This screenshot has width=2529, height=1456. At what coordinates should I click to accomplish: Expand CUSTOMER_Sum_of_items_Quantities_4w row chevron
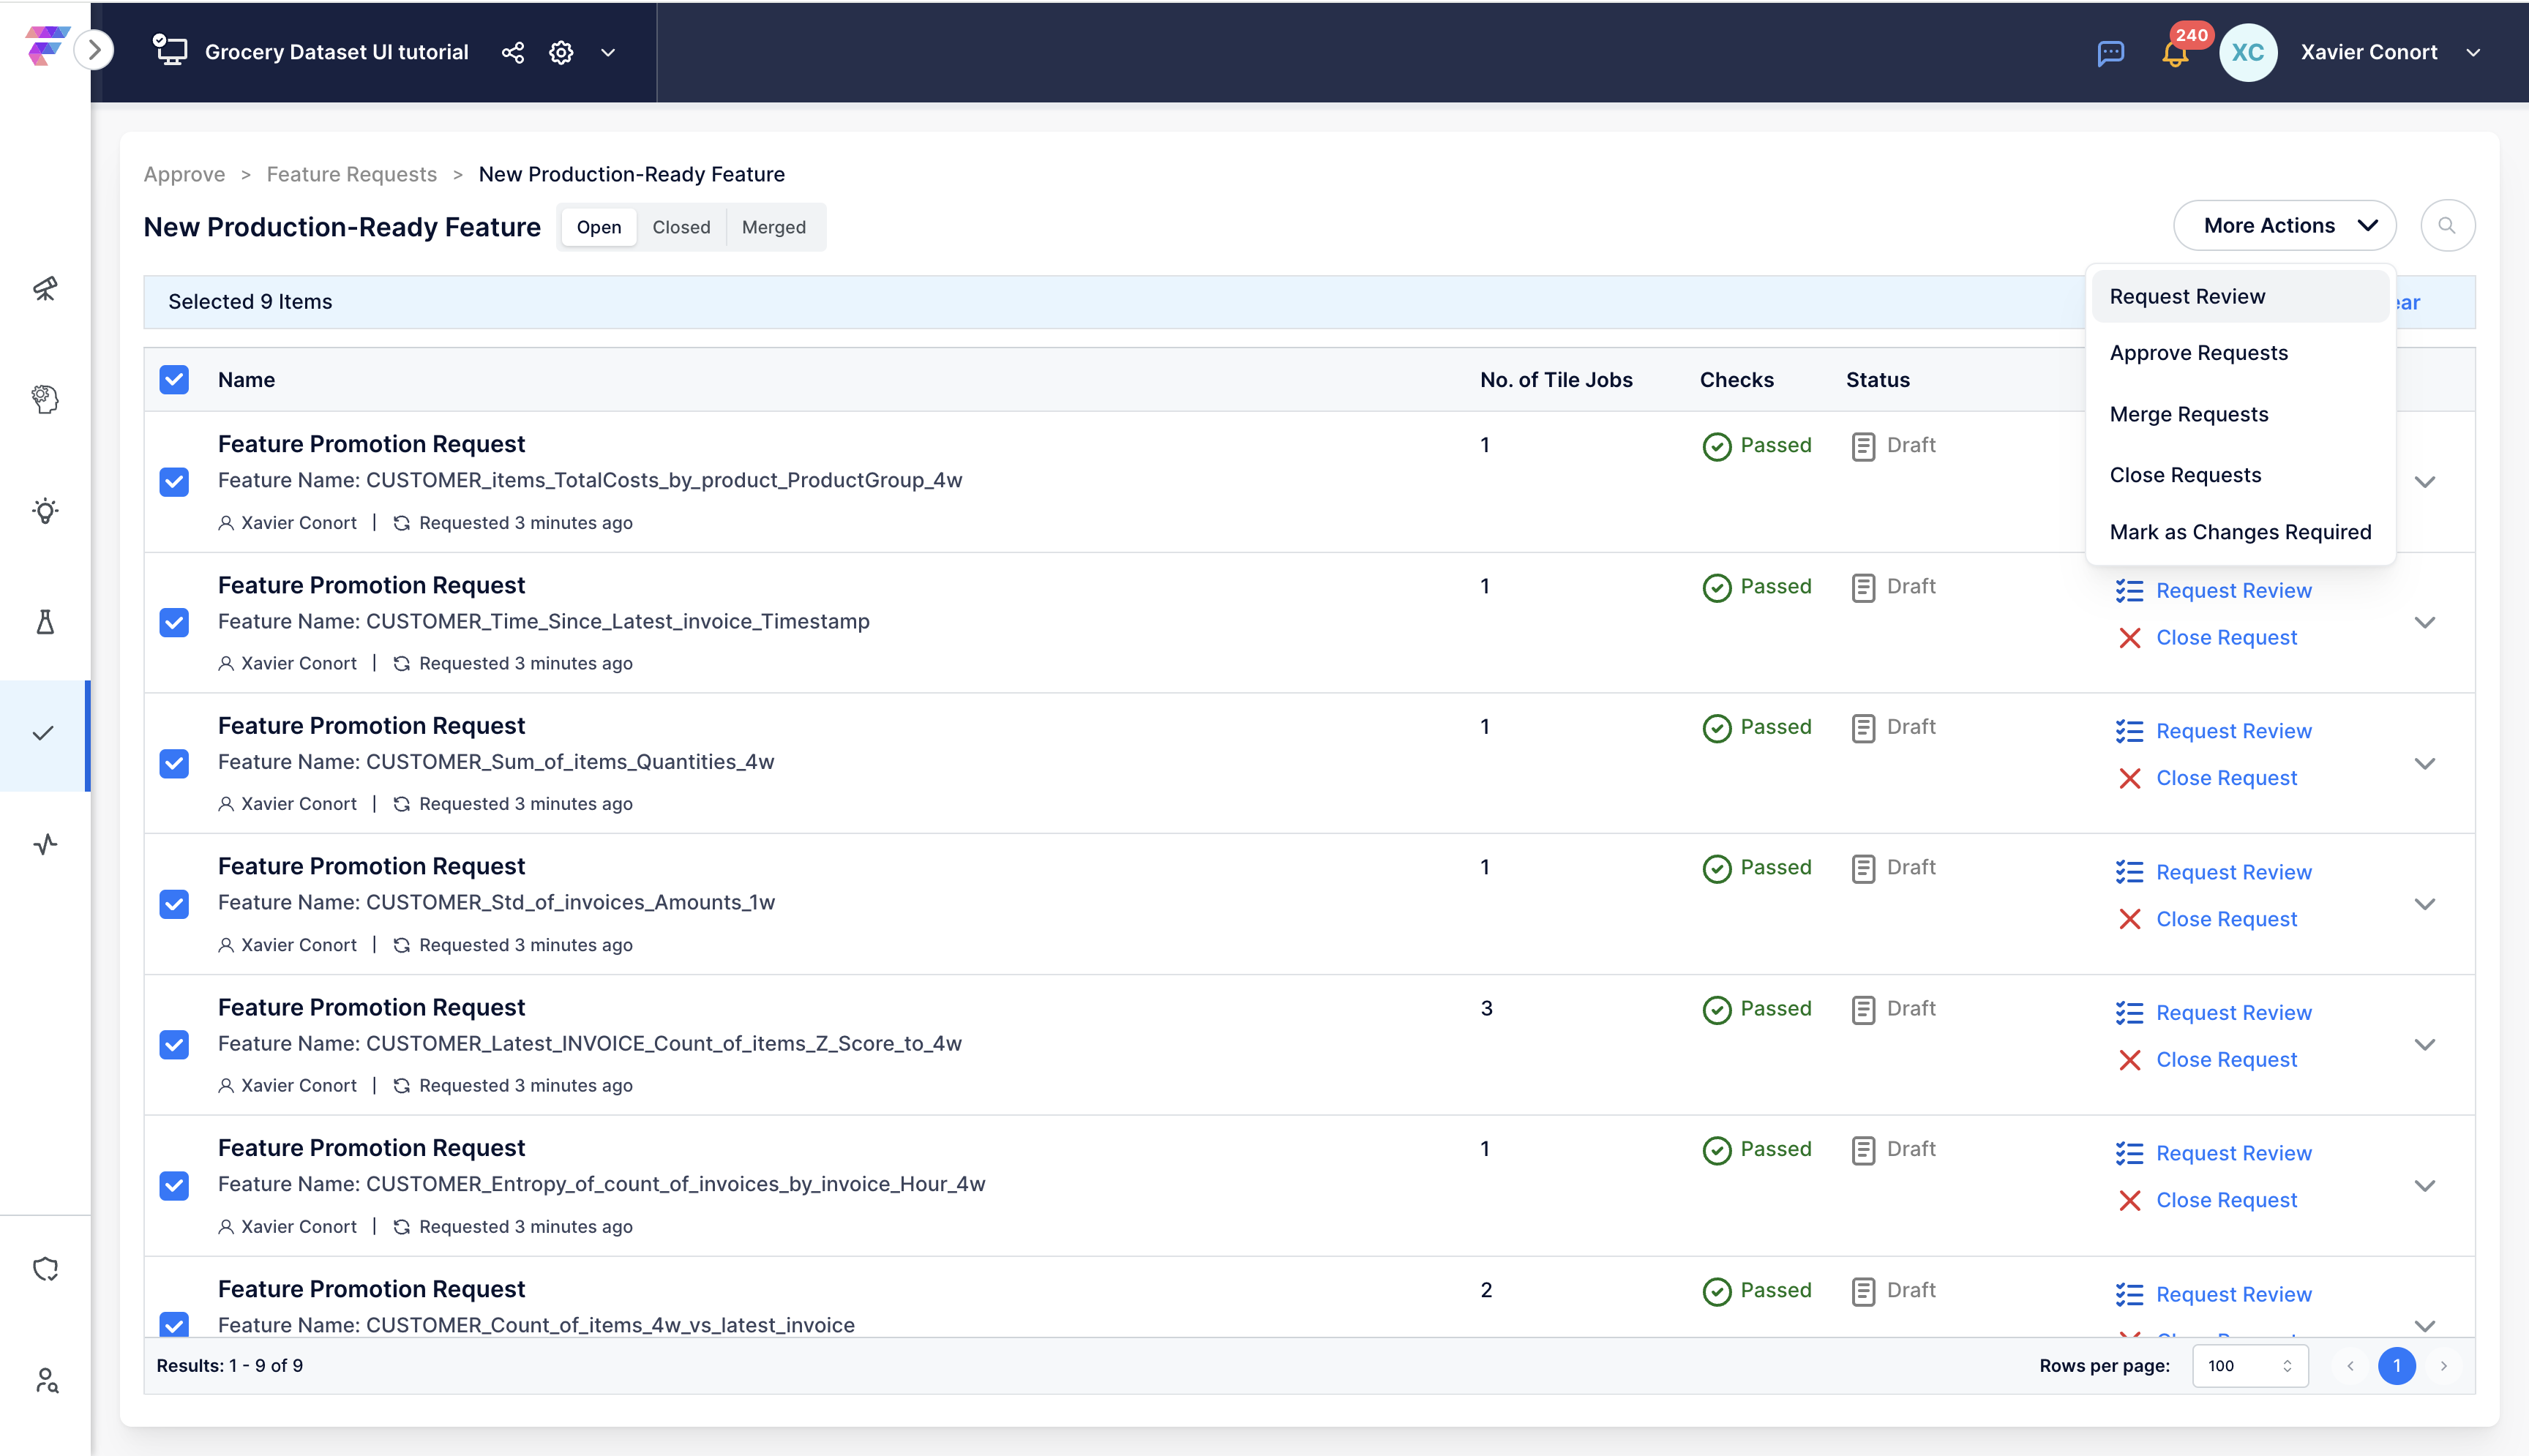point(2424,764)
